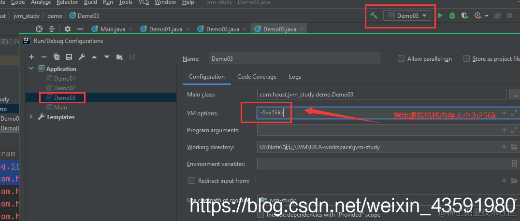Browse main class with ellipsis button
Viewport: 520px width, 221px height.
coord(515,95)
